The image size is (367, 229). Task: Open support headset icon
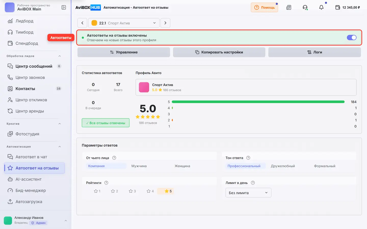tap(305, 7)
